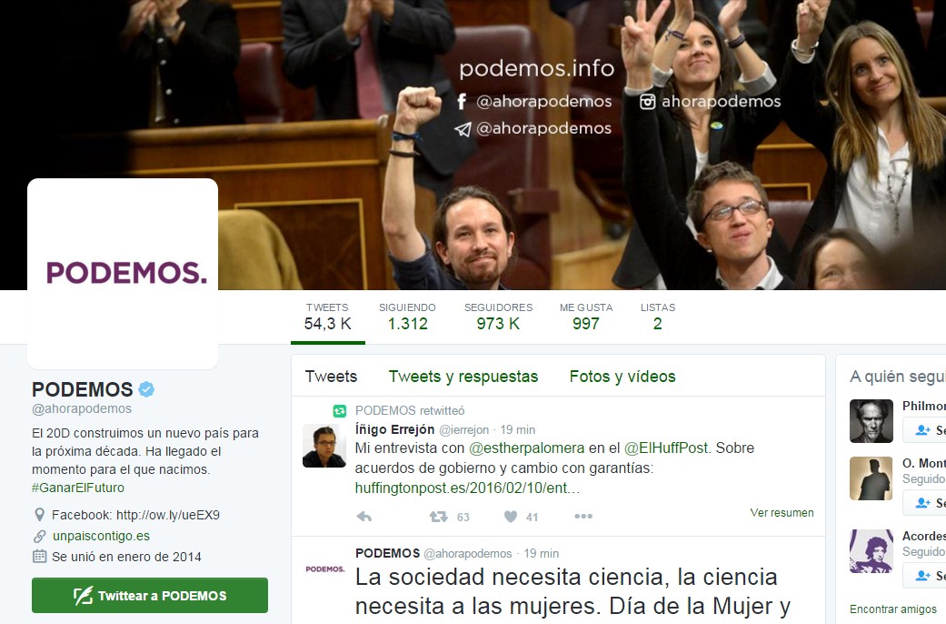Switch to Fotos y vídeos tab
The height and width of the screenshot is (624, 946).
622,377
